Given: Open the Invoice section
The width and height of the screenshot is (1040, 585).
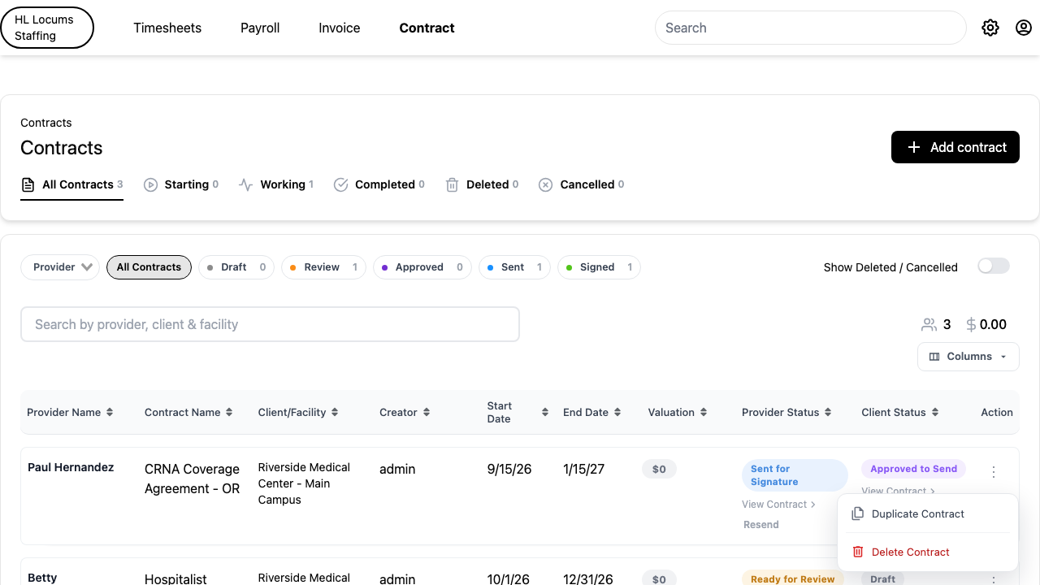Looking at the screenshot, I should pos(340,28).
